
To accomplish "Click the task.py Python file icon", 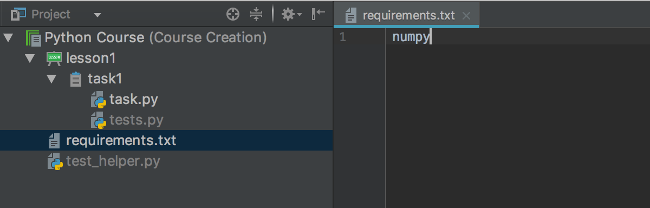I will click(x=98, y=100).
